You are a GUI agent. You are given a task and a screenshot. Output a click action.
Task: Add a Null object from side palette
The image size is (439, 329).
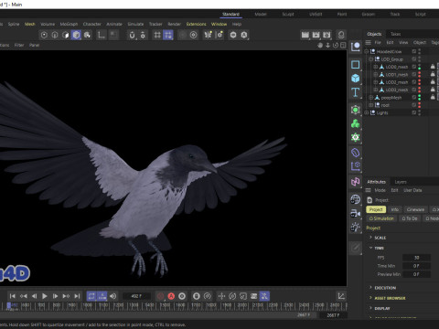tap(356, 48)
